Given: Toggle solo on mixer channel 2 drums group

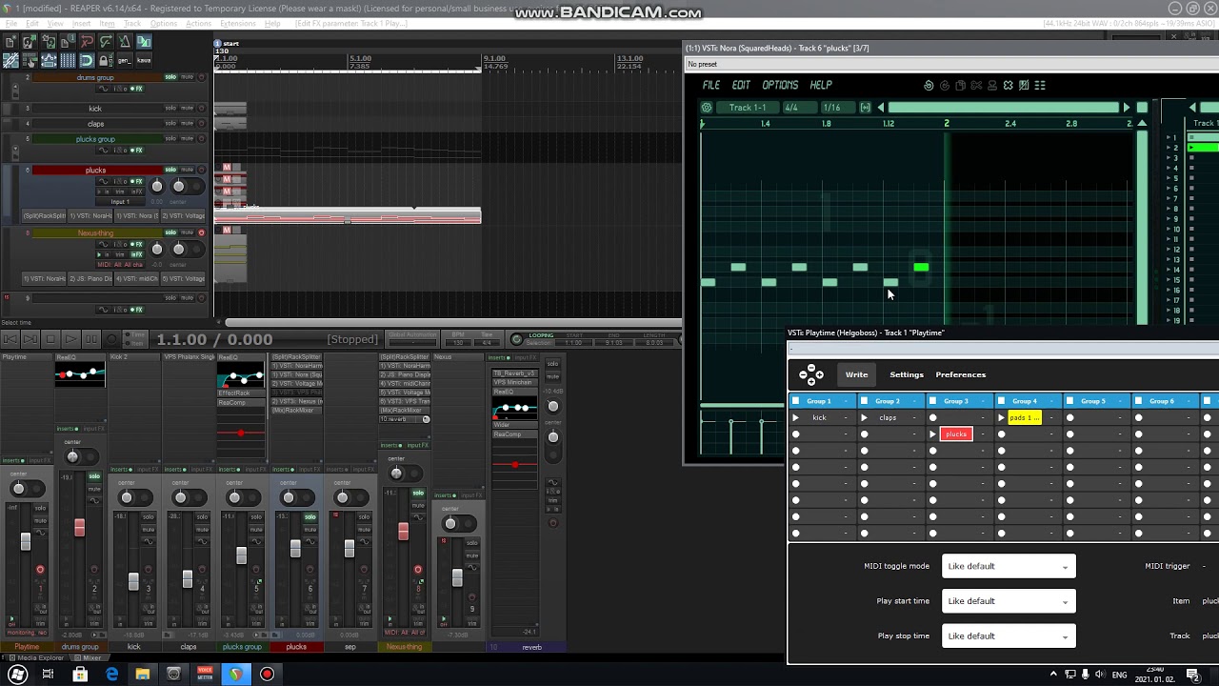Looking at the screenshot, I should click(x=94, y=475).
